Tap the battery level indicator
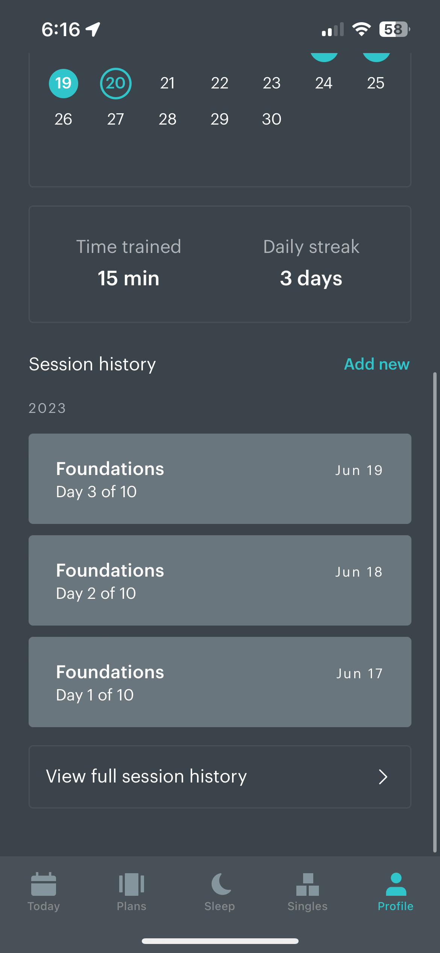Image resolution: width=440 pixels, height=953 pixels. pyautogui.click(x=394, y=29)
